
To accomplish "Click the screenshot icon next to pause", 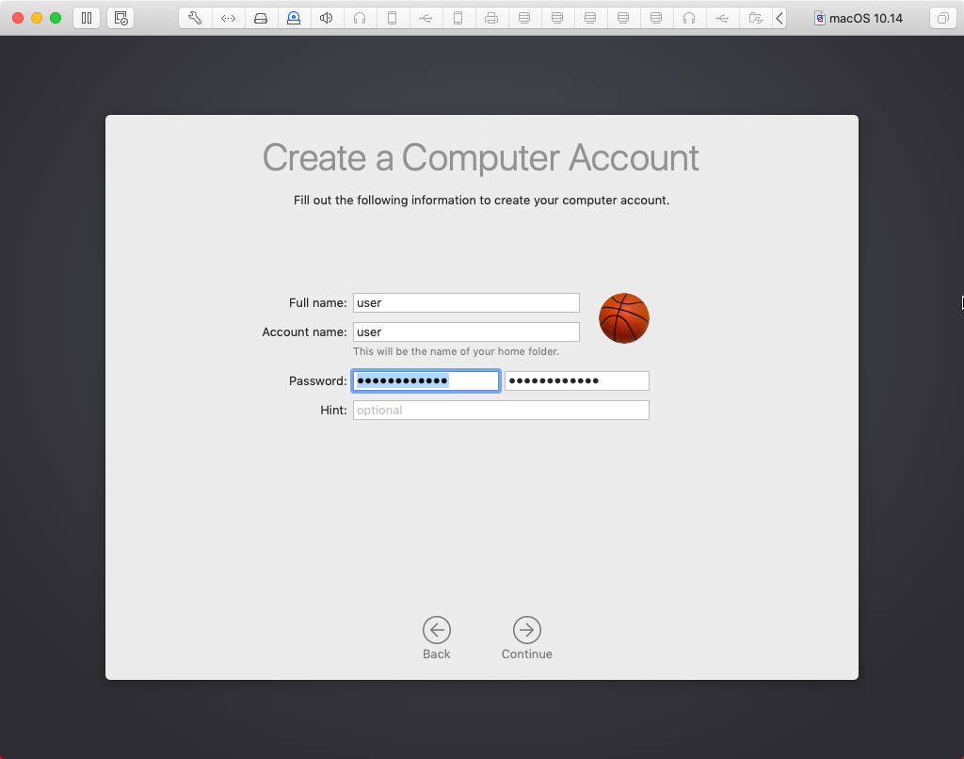I will coord(120,18).
